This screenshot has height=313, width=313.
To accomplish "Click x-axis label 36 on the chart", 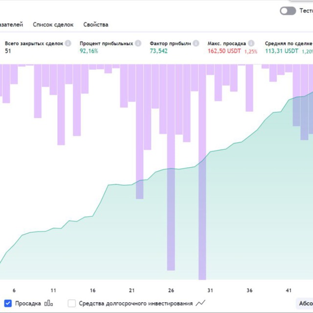I will (x=249, y=291).
